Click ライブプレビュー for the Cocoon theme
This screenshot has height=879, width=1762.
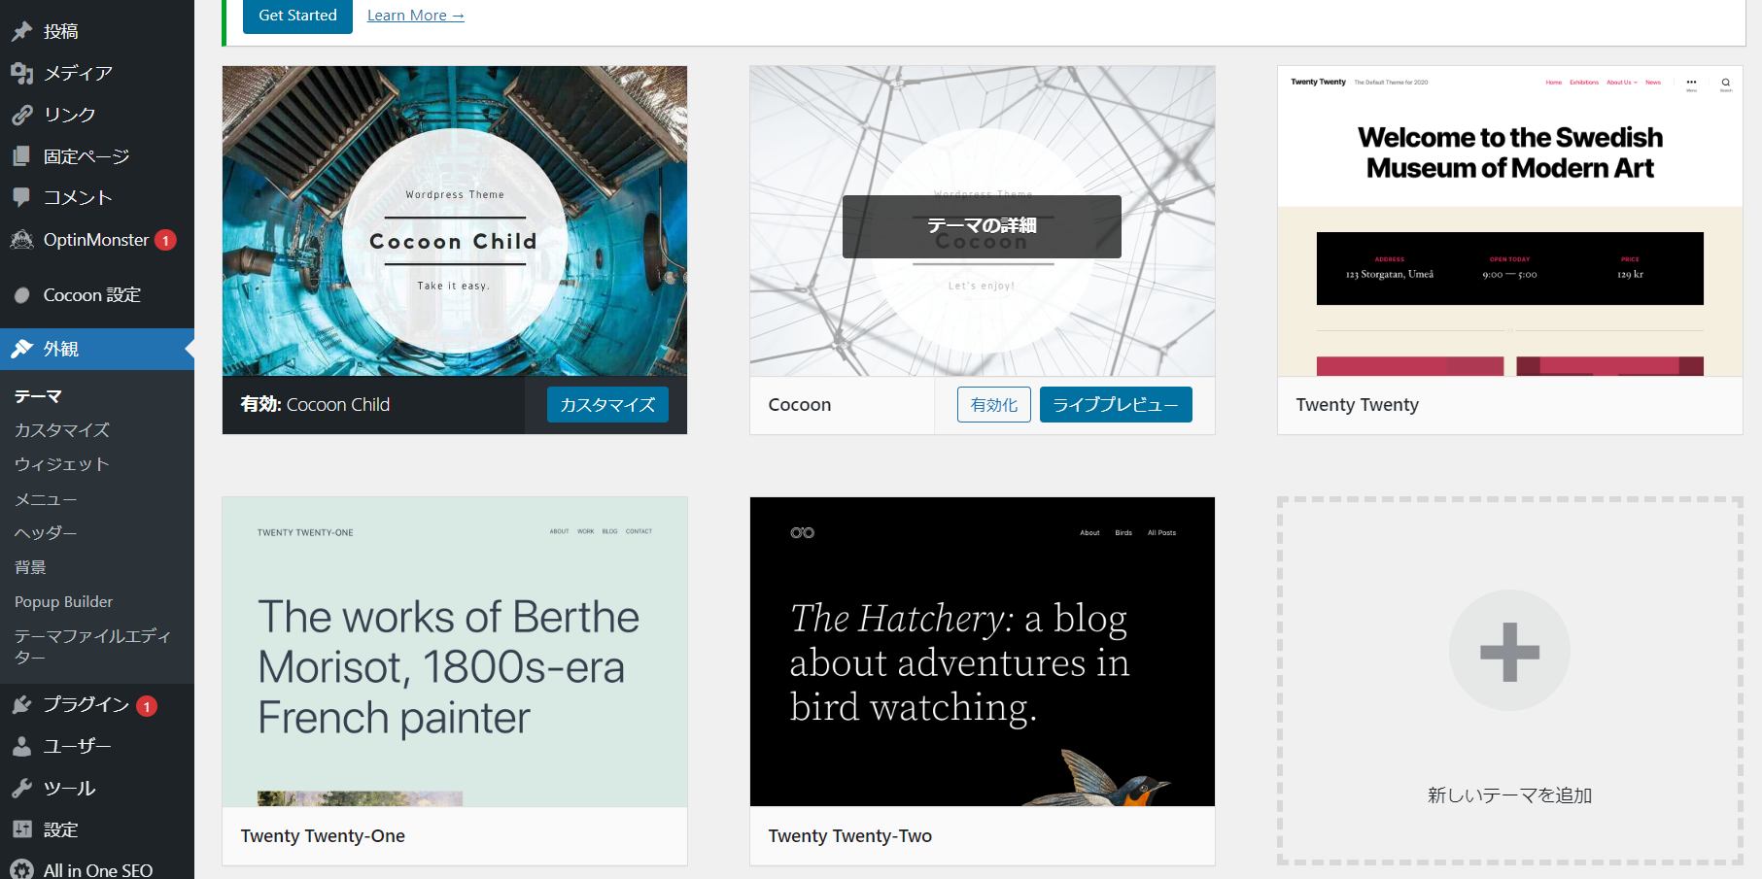tap(1116, 405)
